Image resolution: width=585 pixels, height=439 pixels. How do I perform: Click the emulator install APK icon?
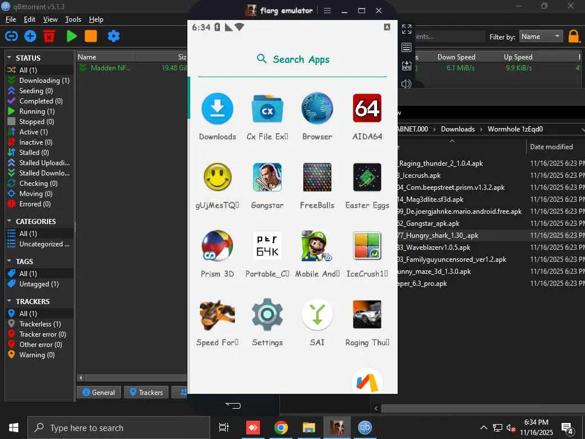click(x=407, y=66)
